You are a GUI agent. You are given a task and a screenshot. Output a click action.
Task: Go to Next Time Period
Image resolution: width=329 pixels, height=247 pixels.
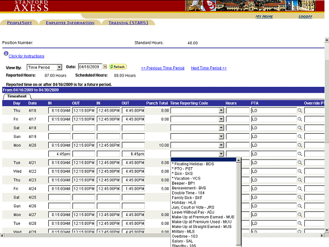pyautogui.click(x=209, y=68)
